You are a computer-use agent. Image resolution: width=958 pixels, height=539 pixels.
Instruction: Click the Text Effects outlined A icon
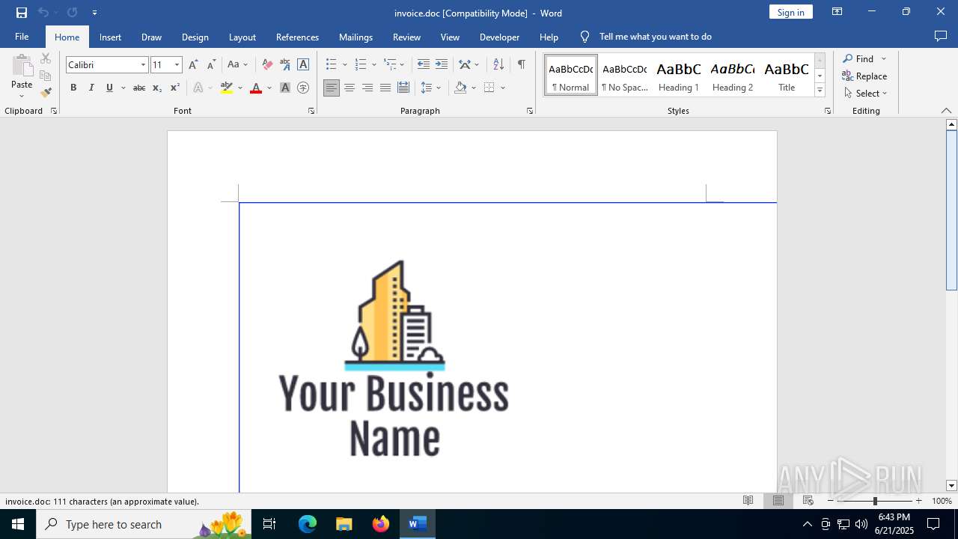coord(198,88)
